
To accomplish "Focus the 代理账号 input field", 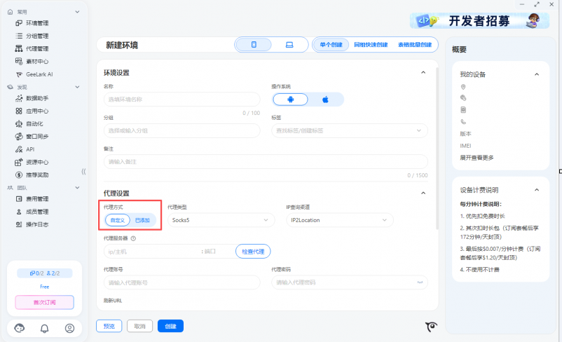I will point(181,282).
